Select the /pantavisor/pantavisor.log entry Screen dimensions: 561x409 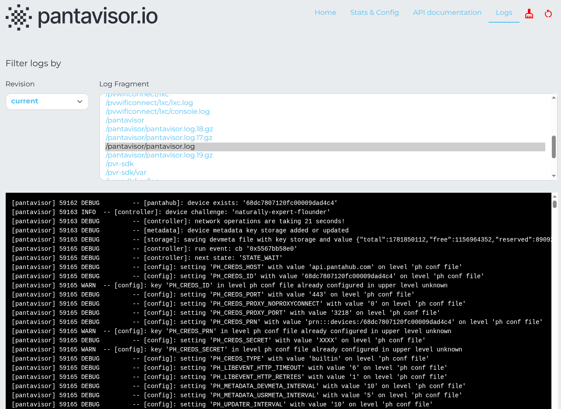[150, 146]
